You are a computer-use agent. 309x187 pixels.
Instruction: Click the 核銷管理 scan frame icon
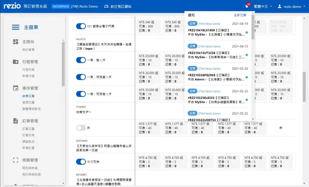[x=15, y=160]
